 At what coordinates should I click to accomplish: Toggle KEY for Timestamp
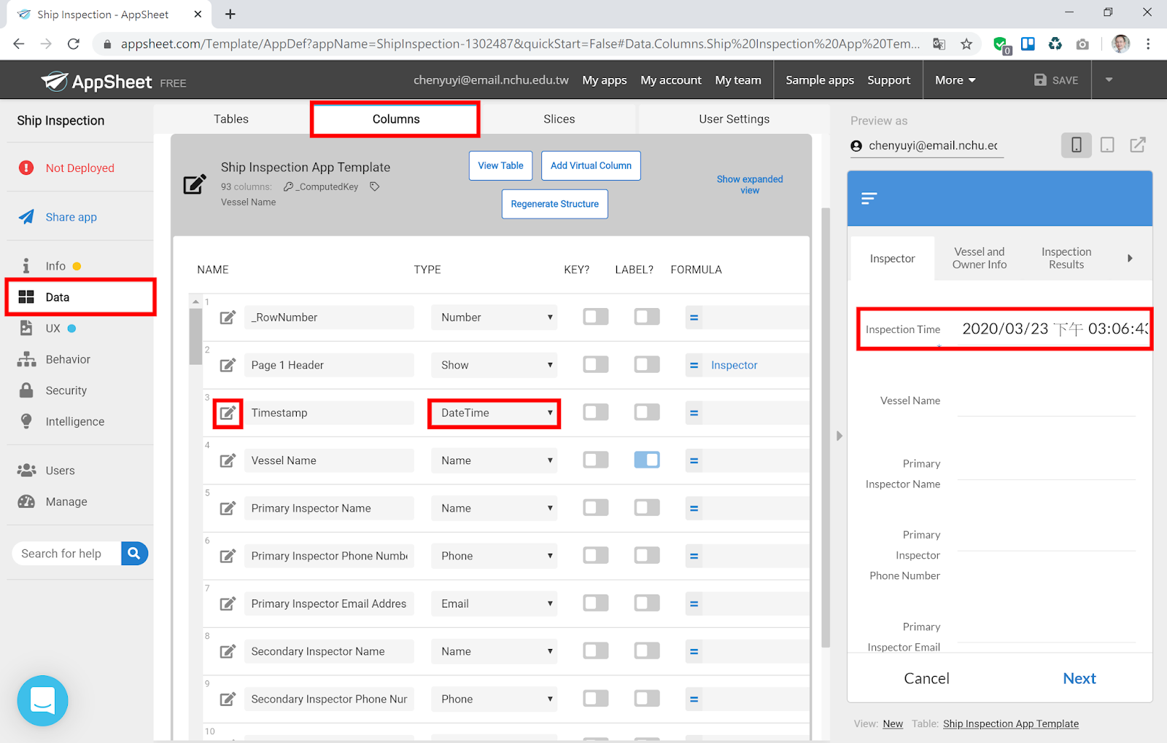pyautogui.click(x=596, y=412)
